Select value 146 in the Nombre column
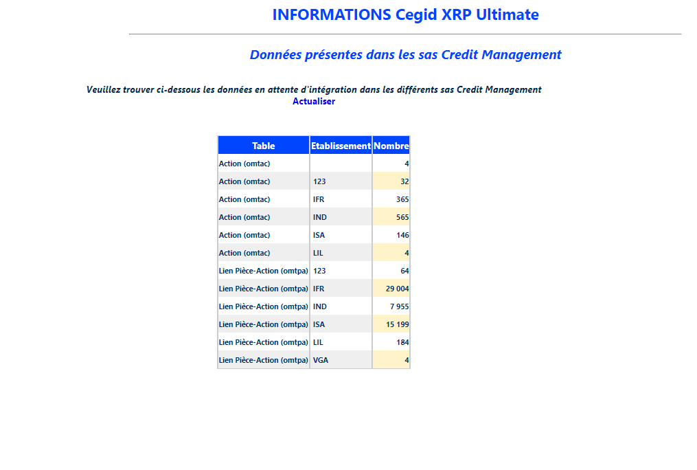The width and height of the screenshot is (697, 470). click(391, 235)
